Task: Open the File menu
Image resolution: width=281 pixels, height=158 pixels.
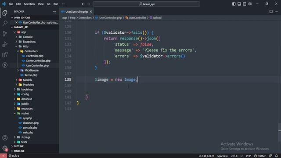Action: [x=11, y=4]
